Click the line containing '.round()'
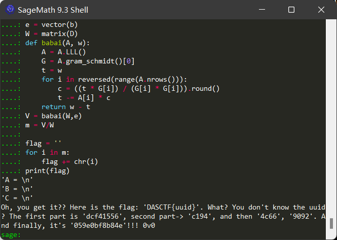This screenshot has width=337, height=240. [139, 89]
